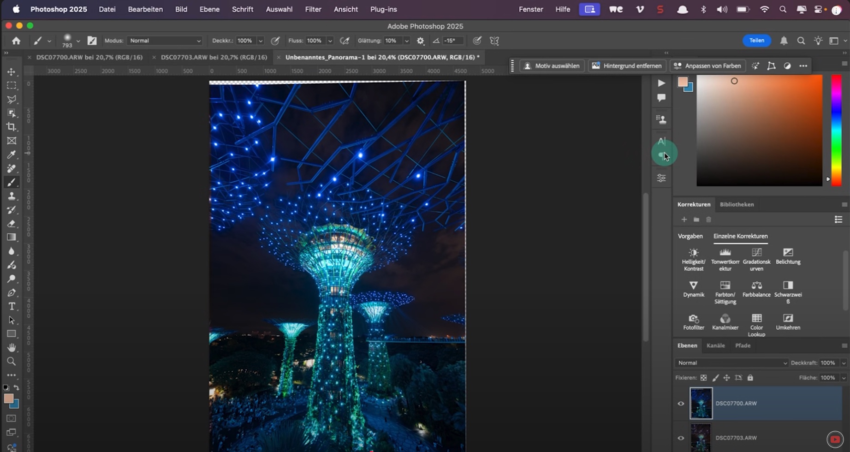Open the Ebene menu
Viewport: 850px width, 452px height.
click(x=209, y=9)
